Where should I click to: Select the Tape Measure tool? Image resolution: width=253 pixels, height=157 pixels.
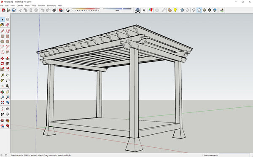pyautogui.click(x=2, y=75)
